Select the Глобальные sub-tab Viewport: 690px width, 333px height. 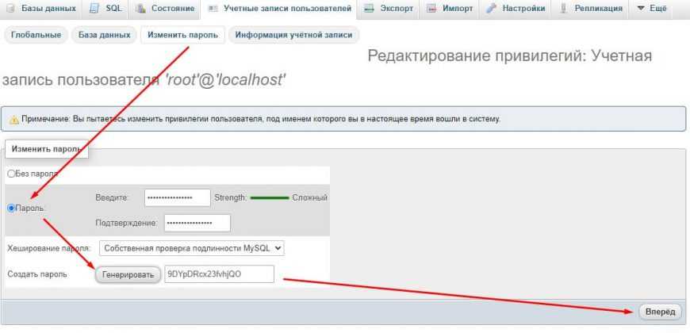pyautogui.click(x=36, y=35)
